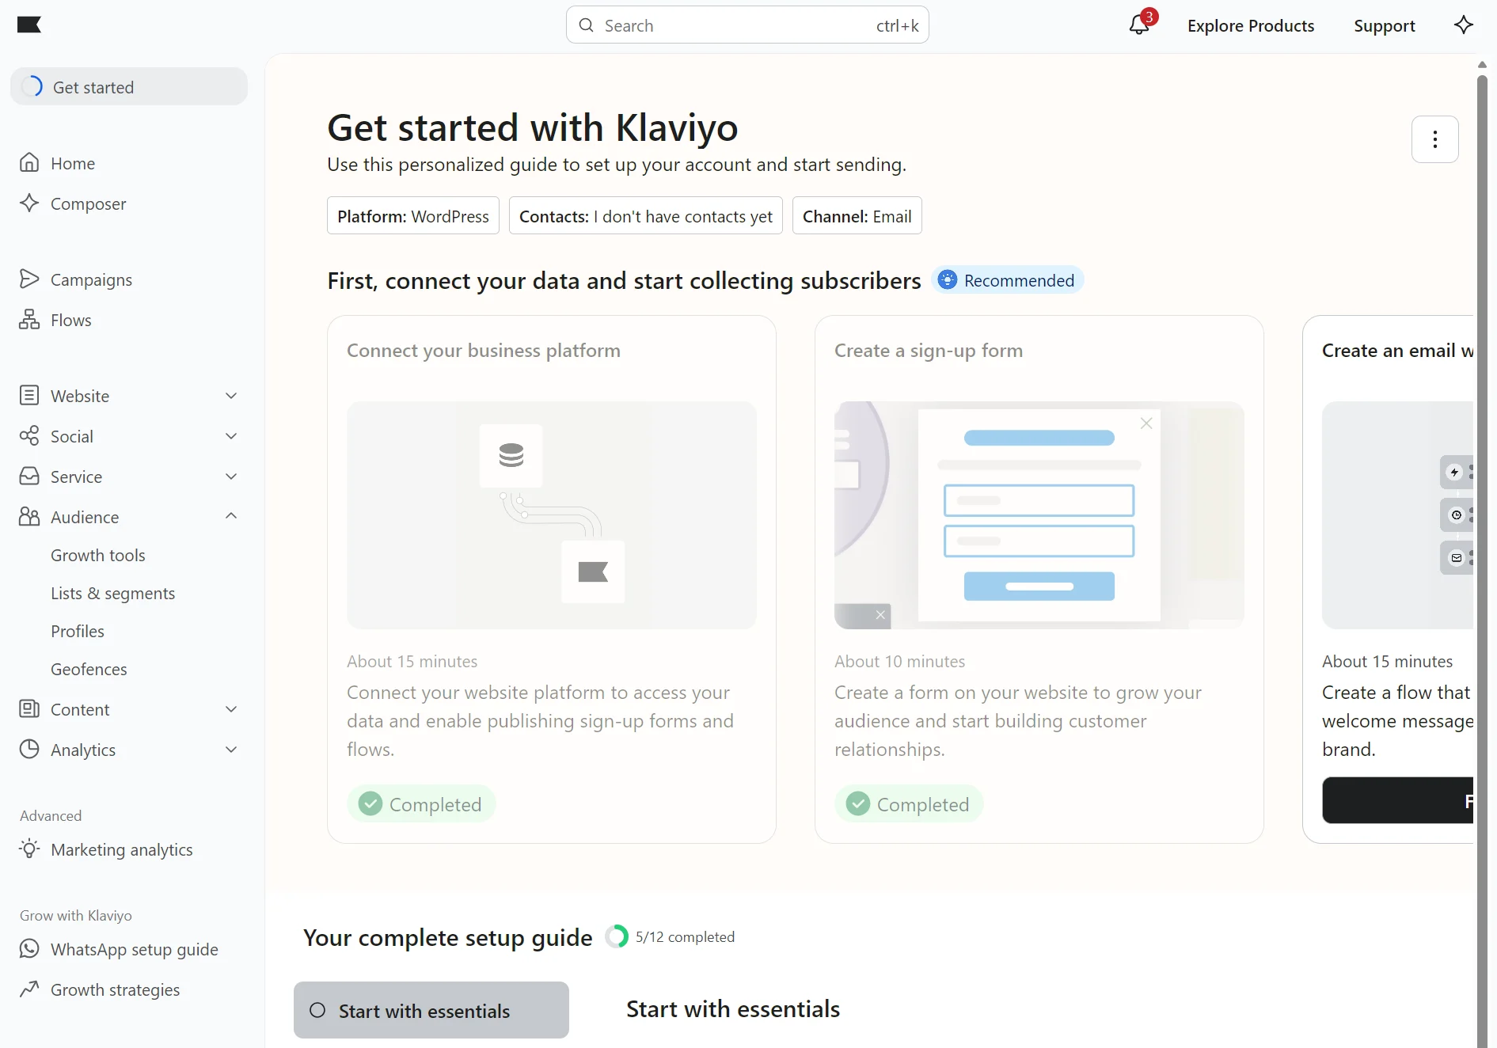Click Contacts: I don't have contacts yet

tap(646, 215)
